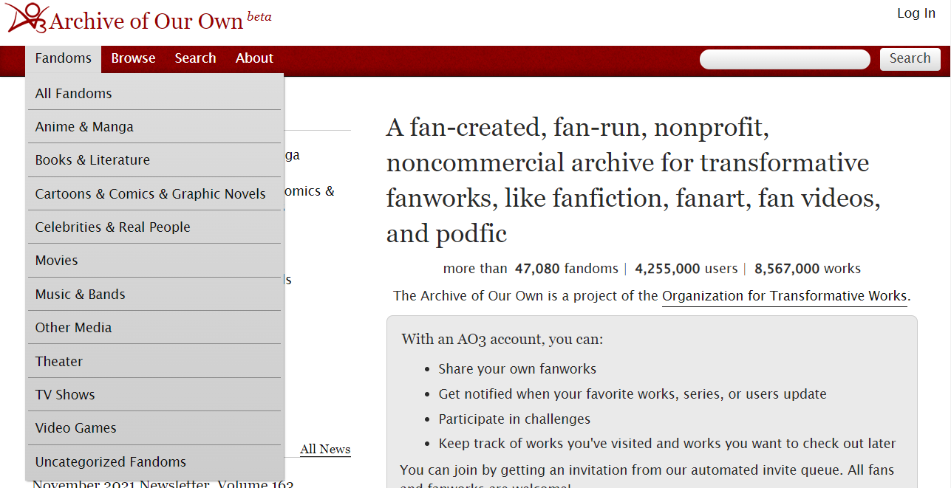This screenshot has width=951, height=488.
Task: Open the Browse menu
Action: [x=133, y=59]
